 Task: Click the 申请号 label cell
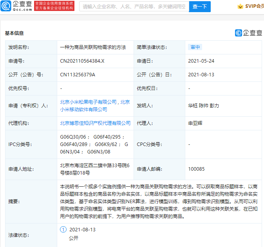(x=31, y=61)
